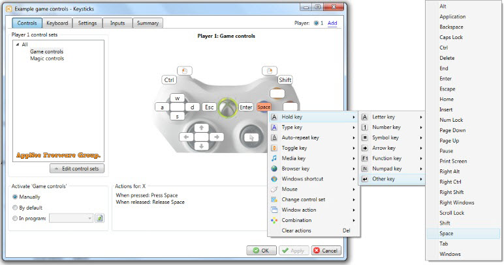Click the Esc Back button on the controller
Image resolution: width=504 pixels, height=265 pixels.
tap(210, 107)
